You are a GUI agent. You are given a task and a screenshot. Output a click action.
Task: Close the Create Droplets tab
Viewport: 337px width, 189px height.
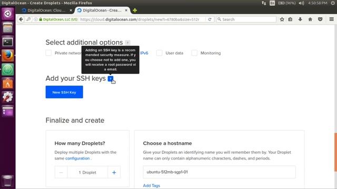tap(126, 10)
